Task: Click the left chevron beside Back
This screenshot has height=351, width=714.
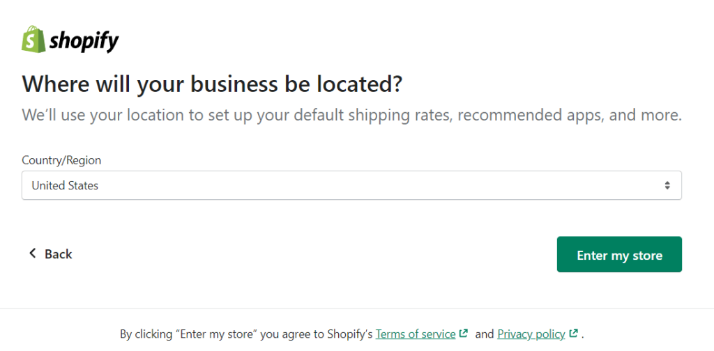Action: coord(32,253)
